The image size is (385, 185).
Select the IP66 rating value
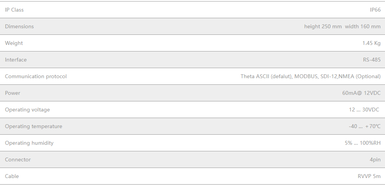coord(375,10)
